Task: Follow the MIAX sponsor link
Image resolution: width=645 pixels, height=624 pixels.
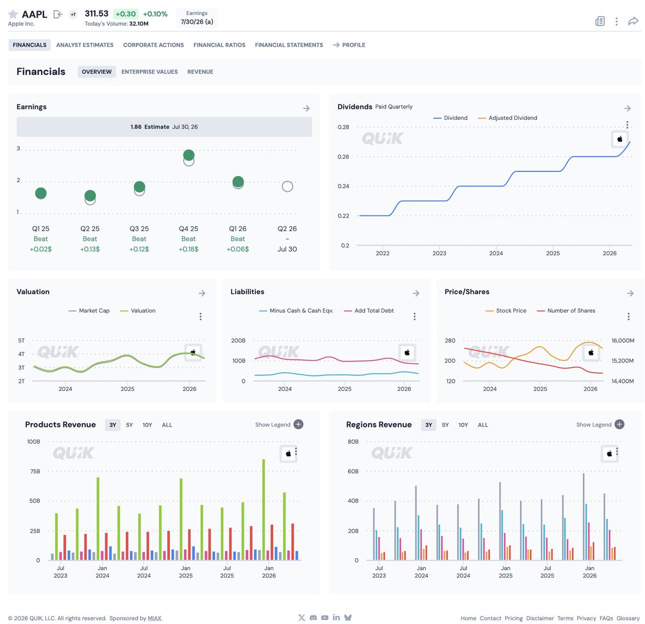Action: click(x=154, y=618)
